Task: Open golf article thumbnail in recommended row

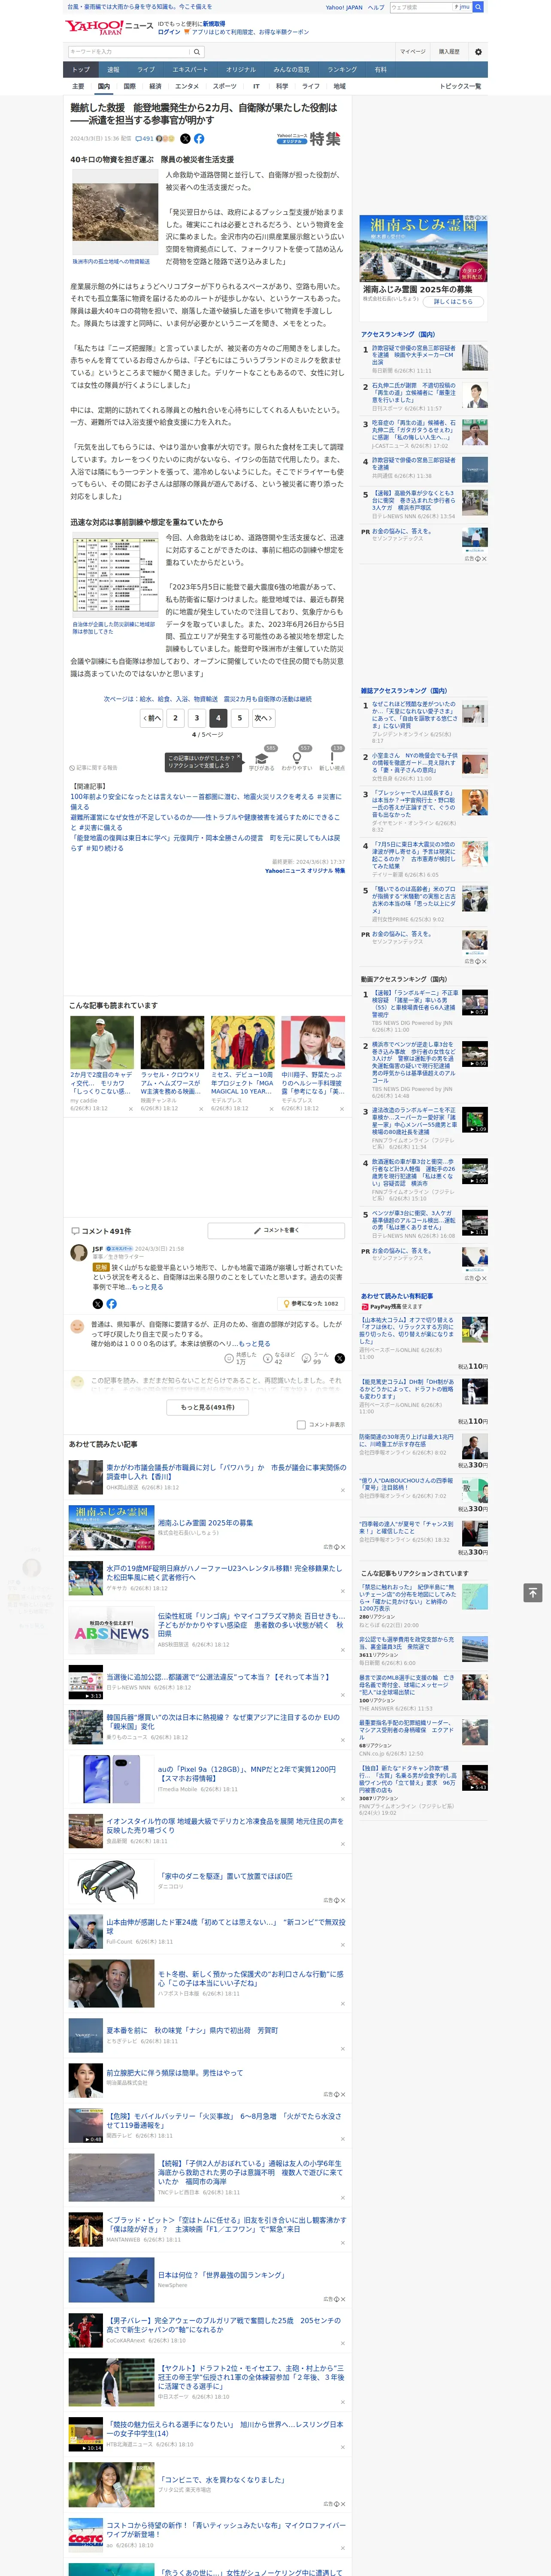Action: (102, 1042)
